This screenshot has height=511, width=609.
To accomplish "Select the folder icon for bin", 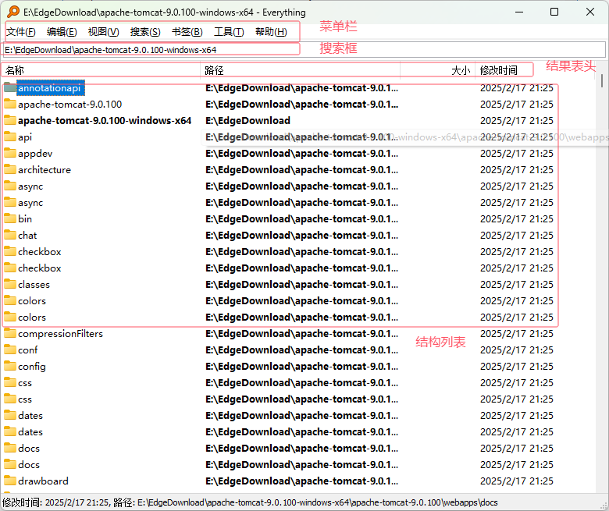I will click(x=9, y=219).
